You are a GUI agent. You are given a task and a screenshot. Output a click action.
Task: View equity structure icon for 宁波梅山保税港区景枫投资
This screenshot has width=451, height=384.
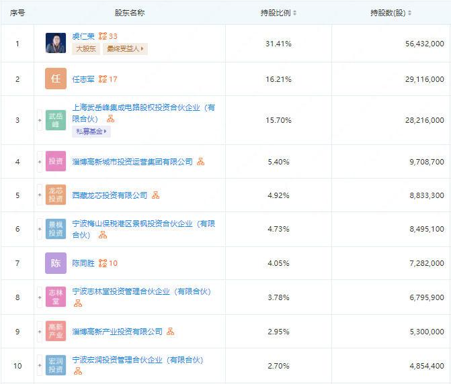coord(103,235)
